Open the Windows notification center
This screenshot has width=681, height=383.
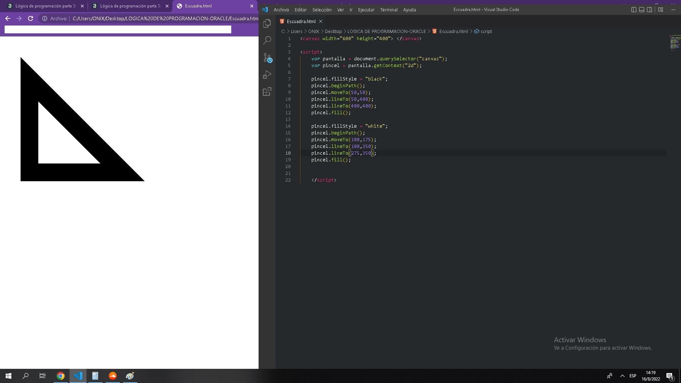(x=670, y=376)
